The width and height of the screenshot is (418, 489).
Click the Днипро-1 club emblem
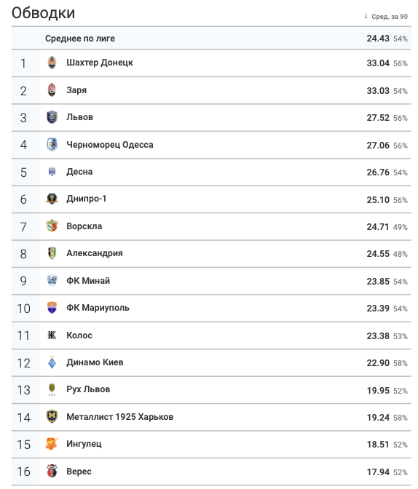(x=52, y=199)
